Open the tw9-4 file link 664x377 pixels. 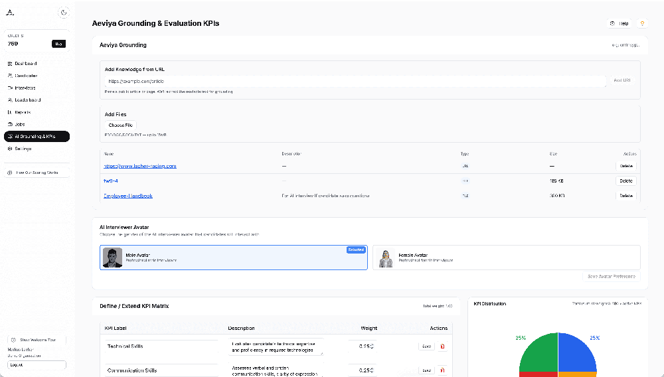111,181
